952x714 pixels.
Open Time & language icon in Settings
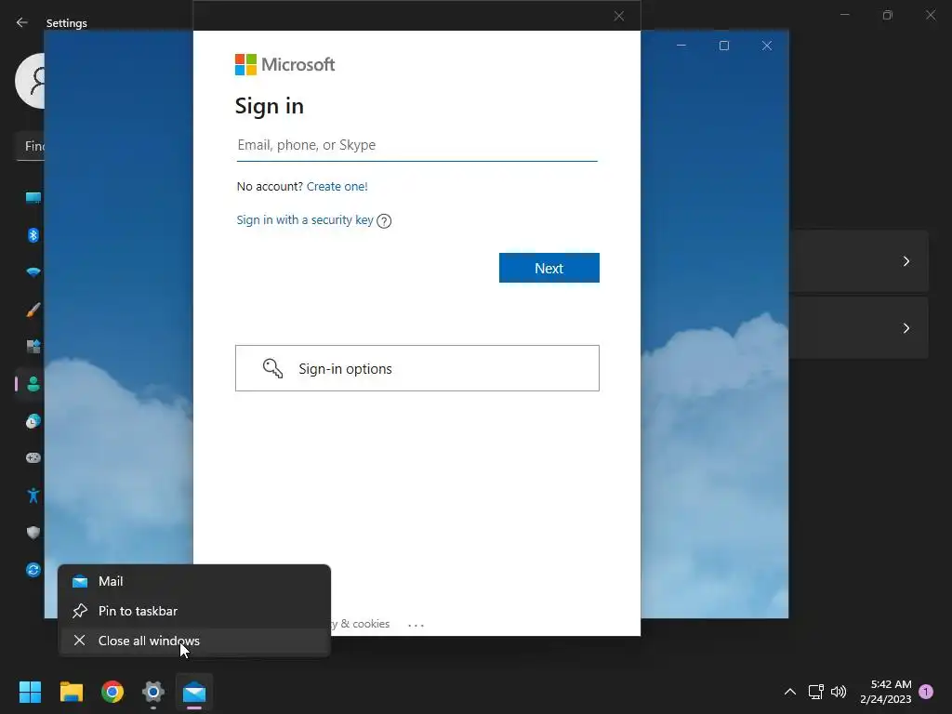click(33, 421)
